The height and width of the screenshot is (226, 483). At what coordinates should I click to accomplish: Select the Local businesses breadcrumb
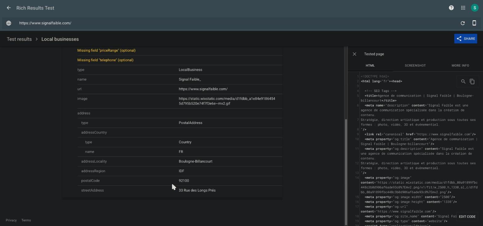click(x=60, y=39)
